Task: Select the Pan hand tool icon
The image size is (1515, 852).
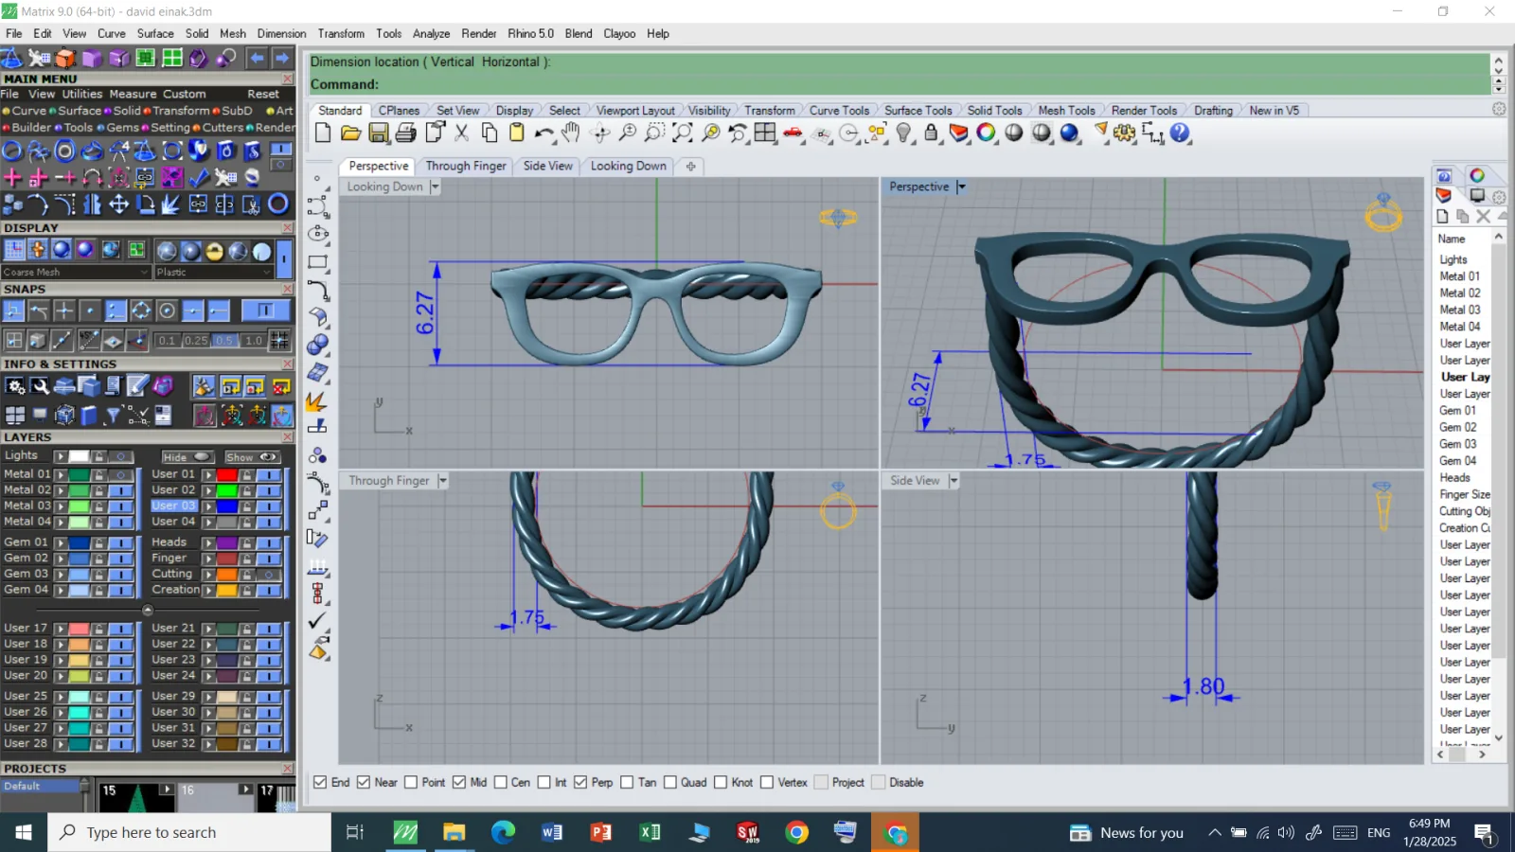Action: coord(571,133)
